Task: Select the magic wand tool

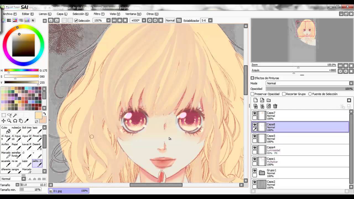Action: point(15,115)
